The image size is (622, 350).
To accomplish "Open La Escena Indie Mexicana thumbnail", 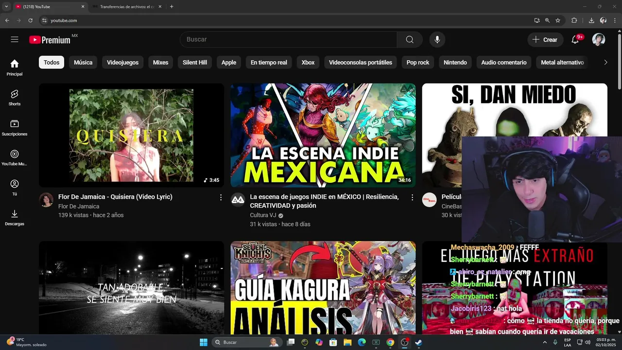I will coord(323,135).
